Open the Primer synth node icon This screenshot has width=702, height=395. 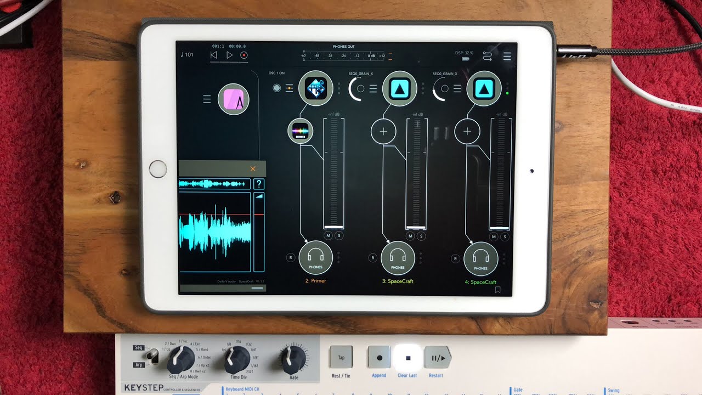pyautogui.click(x=316, y=88)
